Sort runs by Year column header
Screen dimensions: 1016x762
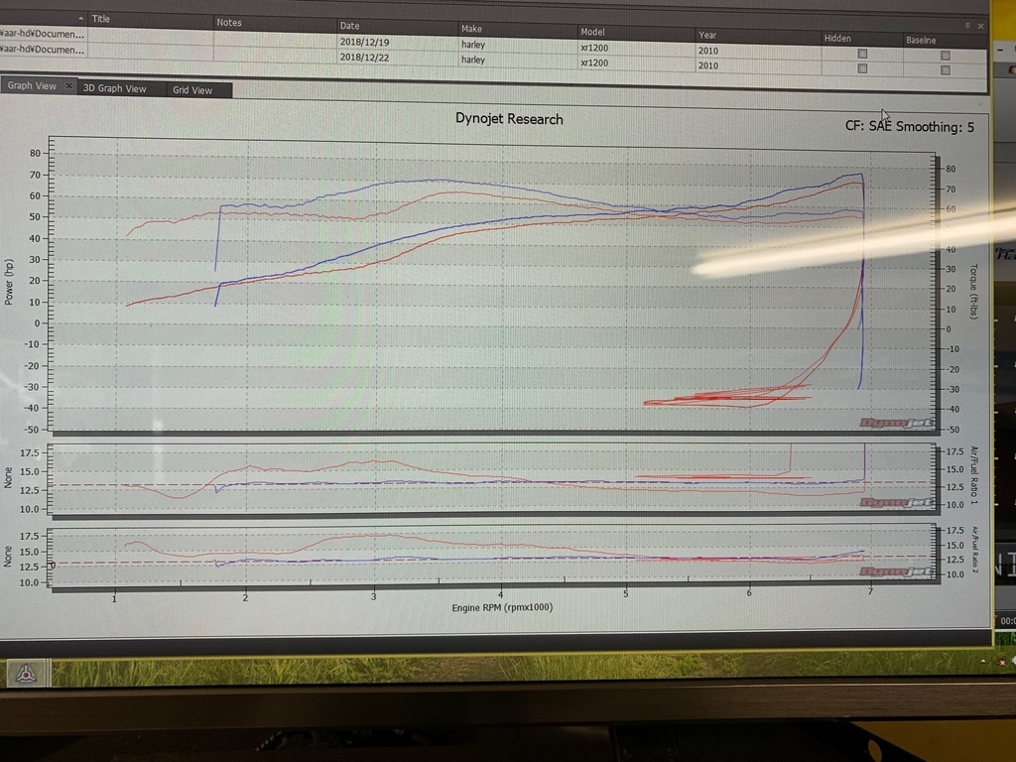coord(758,35)
